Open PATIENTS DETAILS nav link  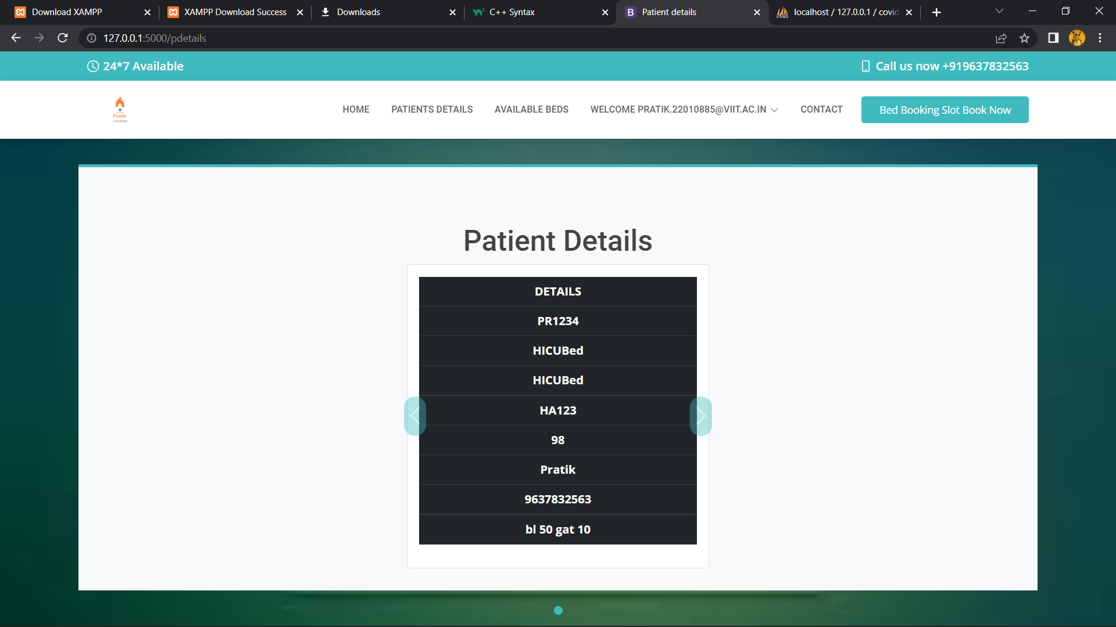click(432, 109)
